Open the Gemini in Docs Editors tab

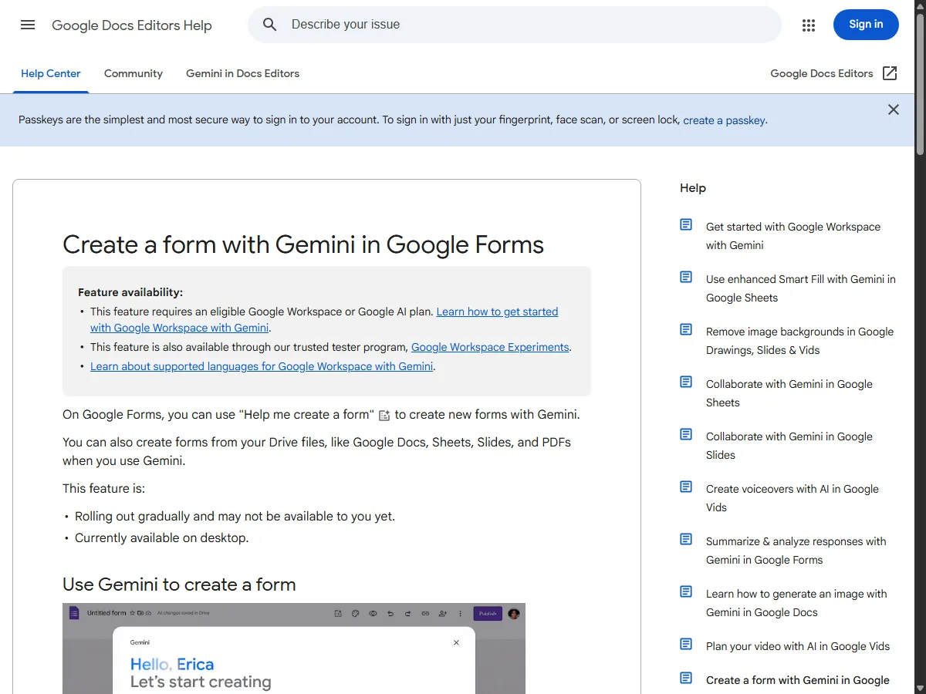(x=242, y=73)
